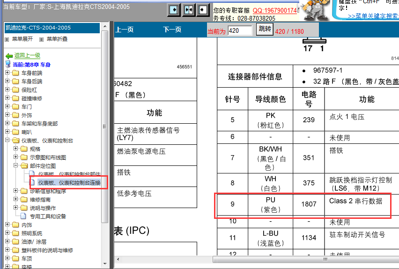The height and width of the screenshot is (269, 399).
Task: Open the 菜单关键字搜索 link
Action: coord(373,16)
